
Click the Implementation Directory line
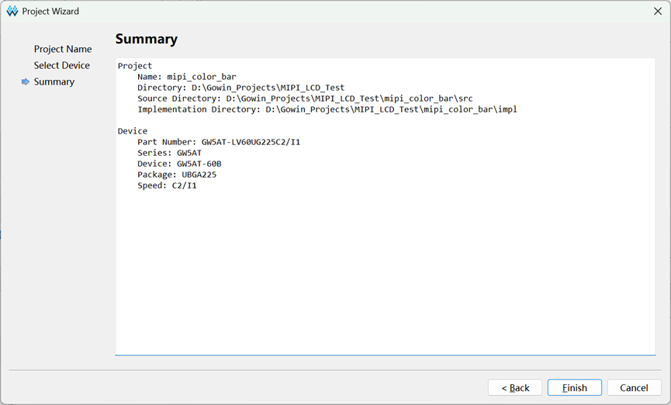coord(327,109)
